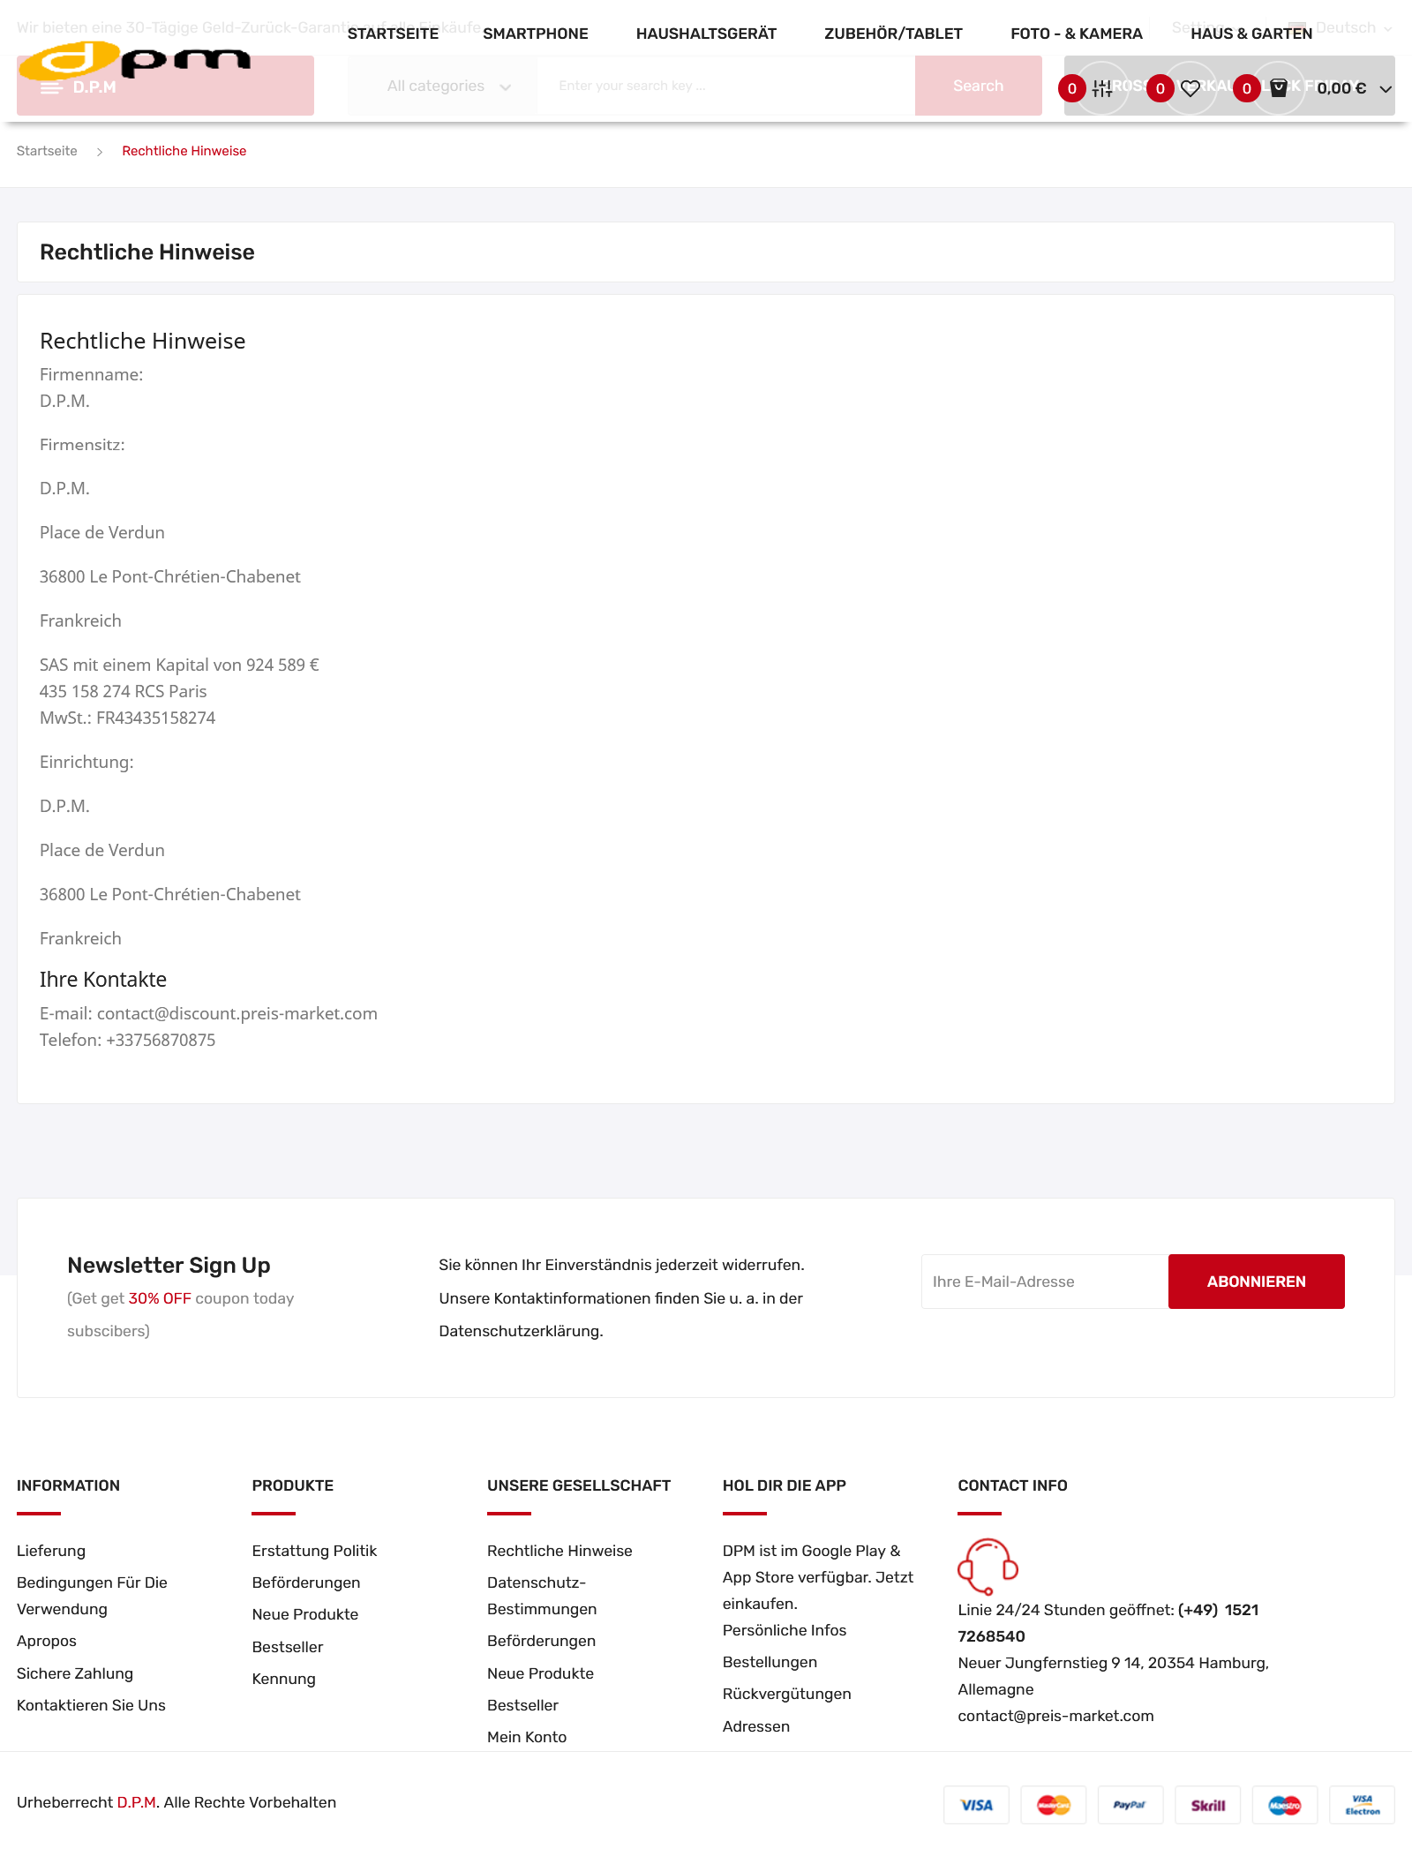Open Bedingungen Für Die Verwendung link

[x=92, y=1596]
